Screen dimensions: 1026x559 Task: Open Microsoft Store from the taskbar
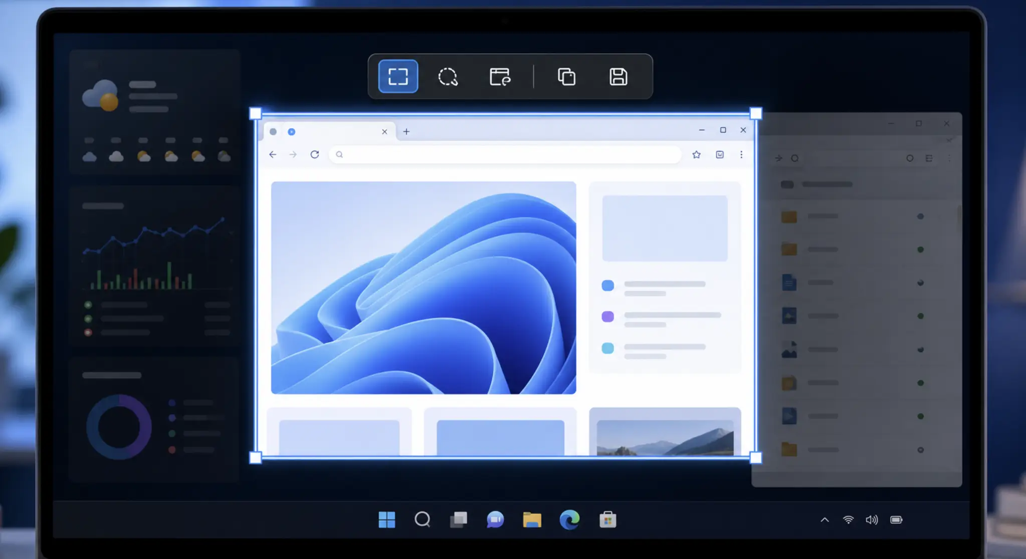click(x=607, y=519)
